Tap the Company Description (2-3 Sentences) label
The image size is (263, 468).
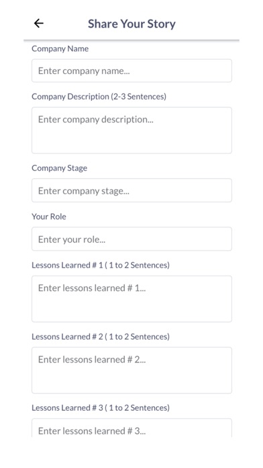click(99, 97)
